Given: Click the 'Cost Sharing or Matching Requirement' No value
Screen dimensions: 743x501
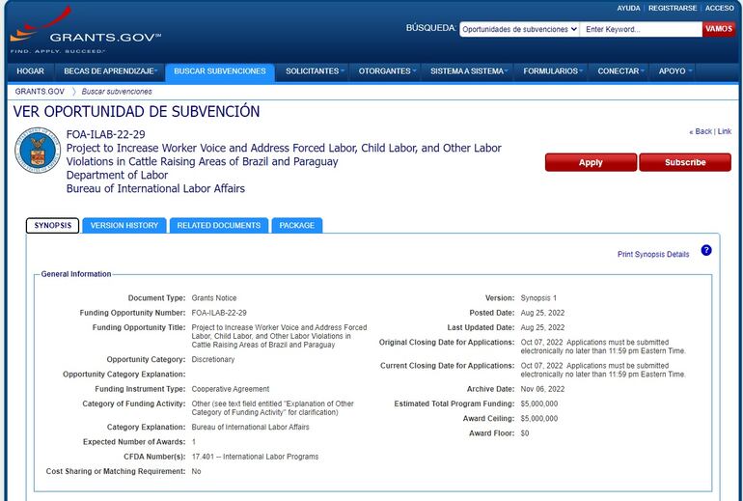Looking at the screenshot, I should click(196, 471).
